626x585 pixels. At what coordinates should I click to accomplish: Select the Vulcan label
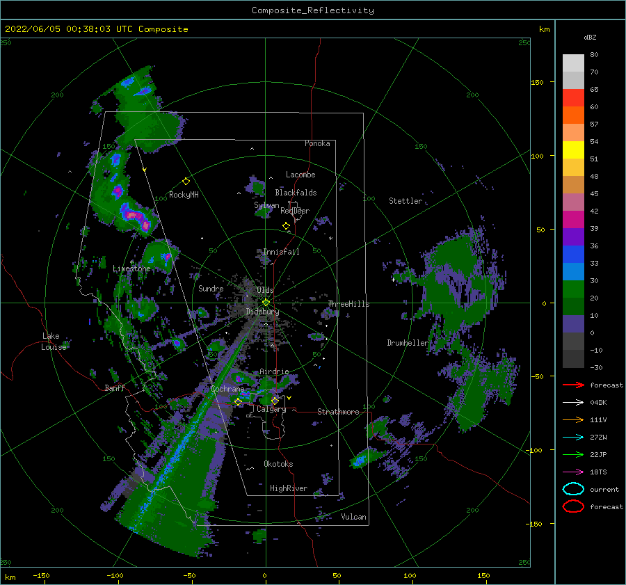354,517
